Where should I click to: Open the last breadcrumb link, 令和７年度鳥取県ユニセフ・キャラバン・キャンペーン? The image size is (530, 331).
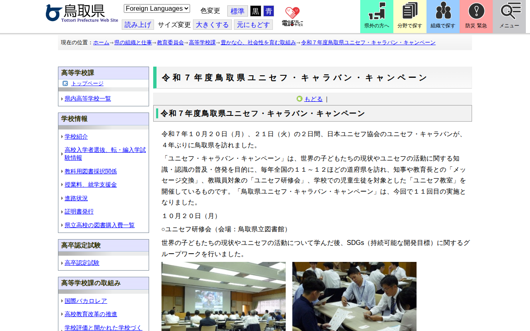369,43
